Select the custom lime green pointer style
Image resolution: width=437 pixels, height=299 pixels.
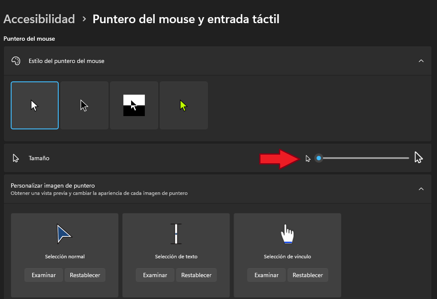[x=184, y=105]
